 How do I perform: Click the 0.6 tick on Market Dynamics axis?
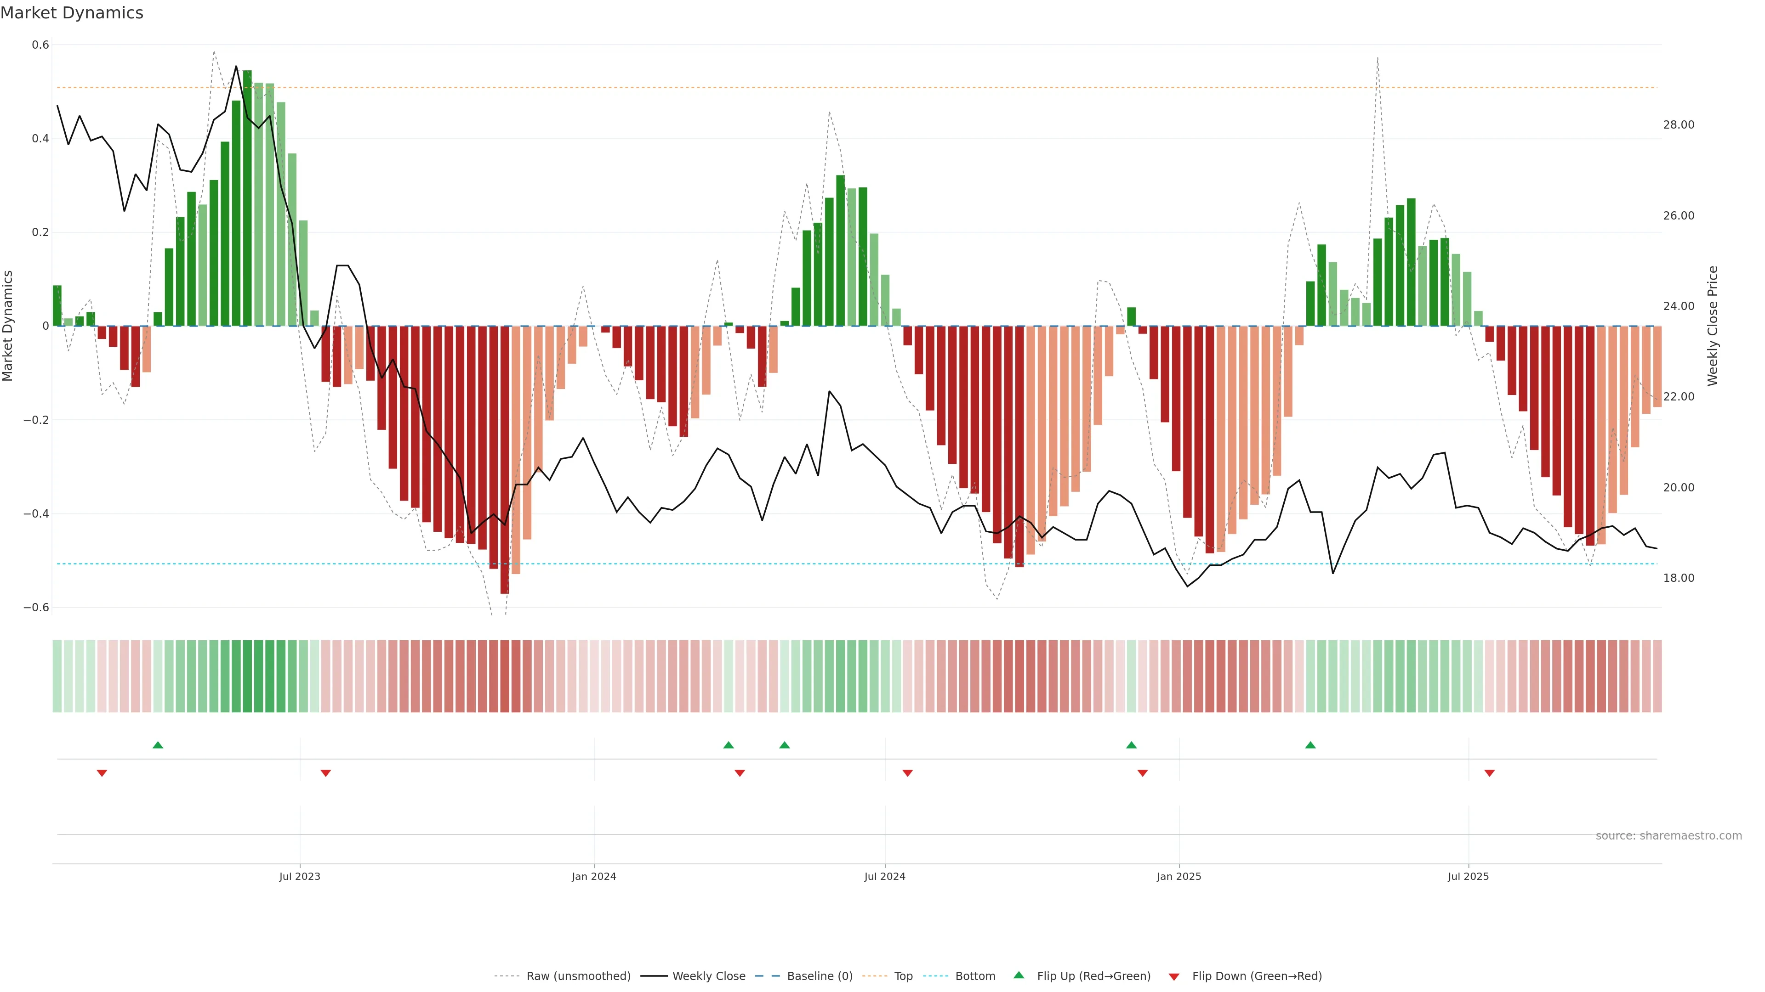tap(40, 45)
